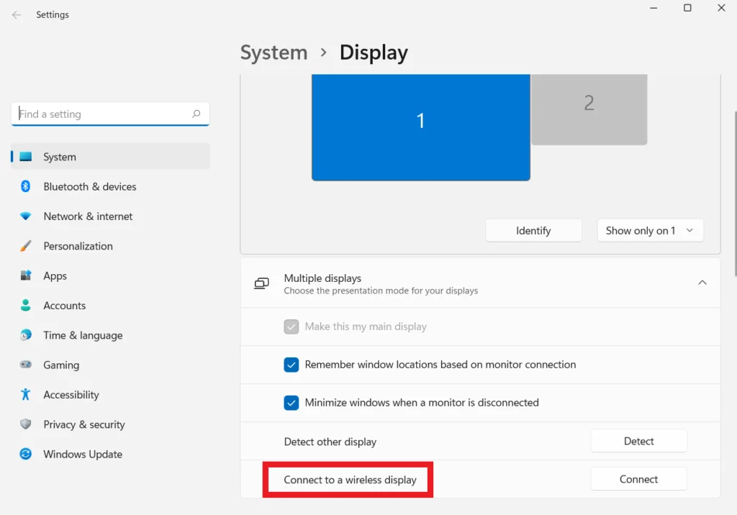Image resolution: width=737 pixels, height=515 pixels.
Task: Select the Apps icon in sidebar
Action: pyautogui.click(x=26, y=276)
